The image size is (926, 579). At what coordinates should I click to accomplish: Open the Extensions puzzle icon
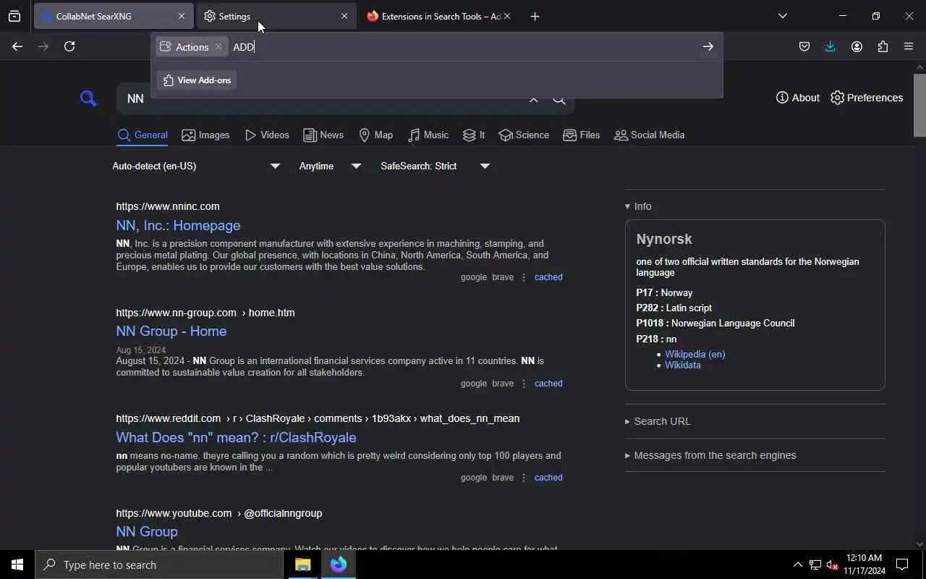pyautogui.click(x=883, y=46)
